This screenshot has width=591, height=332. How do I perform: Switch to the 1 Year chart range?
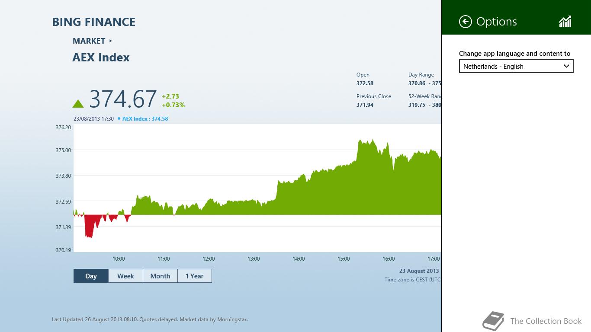point(194,276)
